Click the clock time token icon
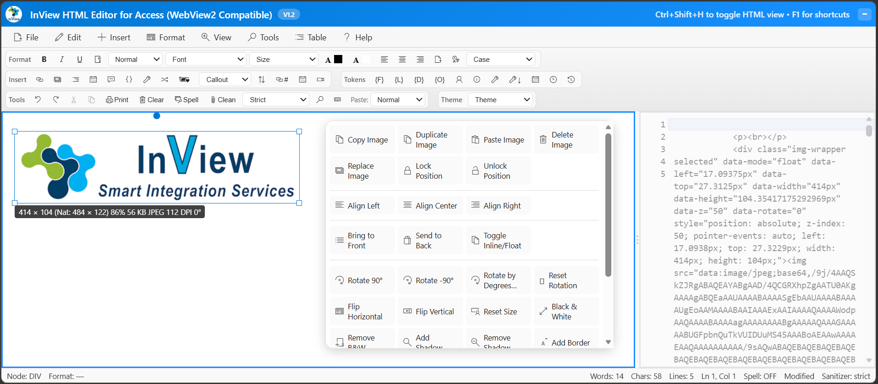This screenshot has width=878, height=384. click(553, 79)
